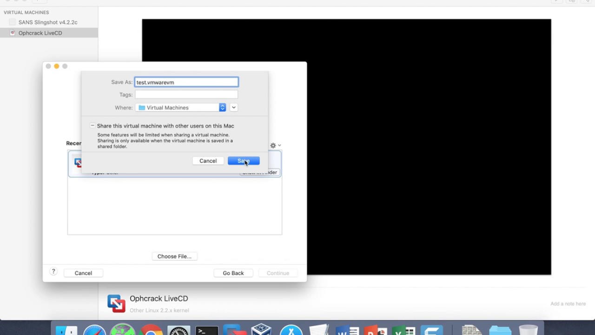
Task: Open help with the question mark button
Action: tap(53, 272)
